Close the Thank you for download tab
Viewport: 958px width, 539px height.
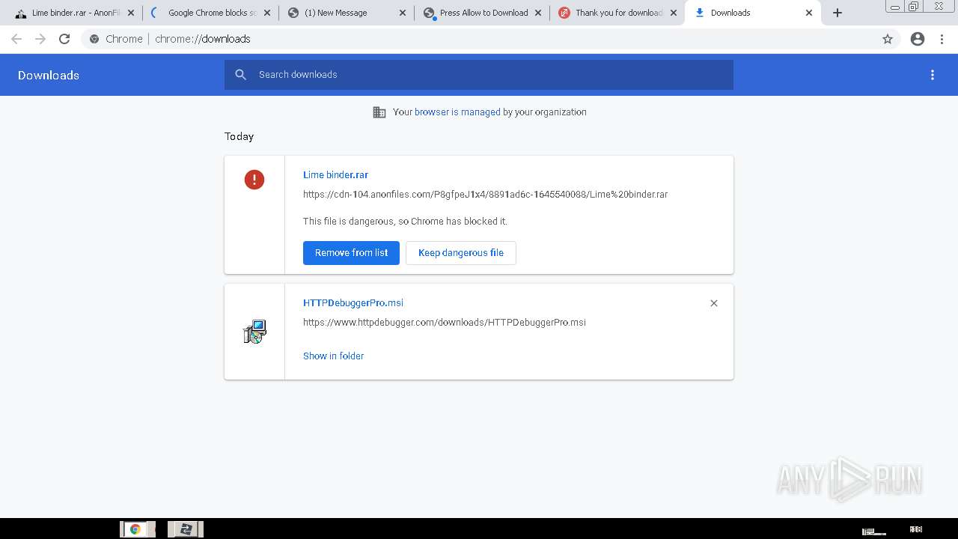pyautogui.click(x=674, y=13)
